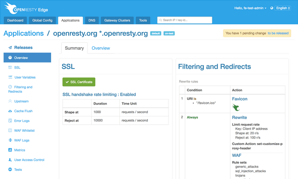Click the 'cn-test' label badge

(169, 34)
